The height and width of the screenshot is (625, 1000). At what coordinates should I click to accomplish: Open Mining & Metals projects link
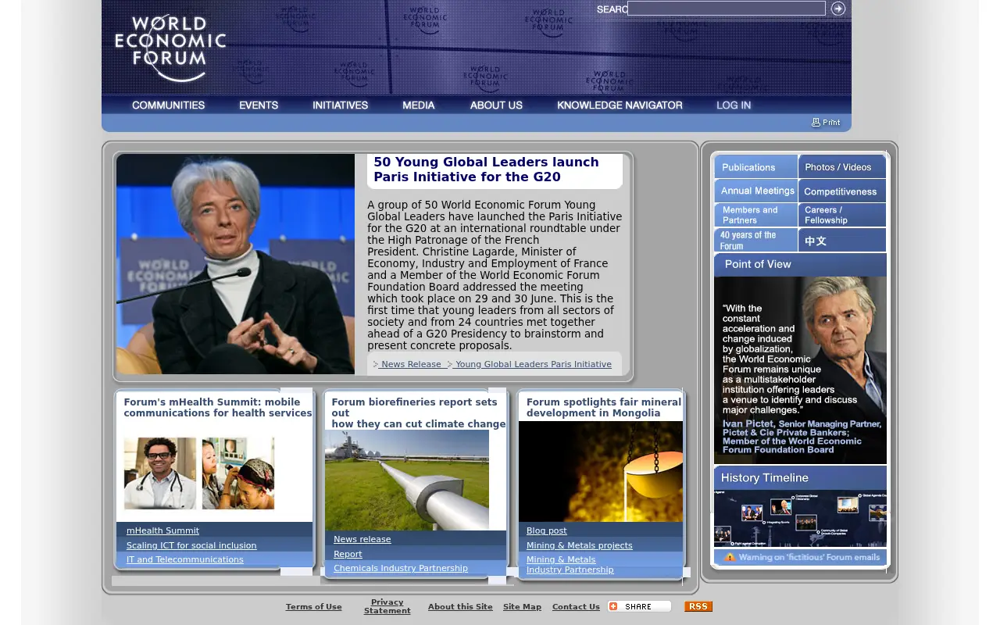pyautogui.click(x=580, y=545)
